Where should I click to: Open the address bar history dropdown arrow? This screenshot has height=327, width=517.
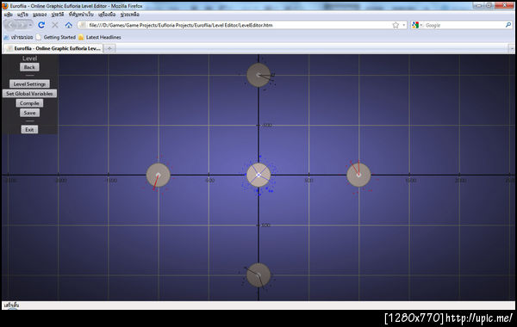coord(404,25)
